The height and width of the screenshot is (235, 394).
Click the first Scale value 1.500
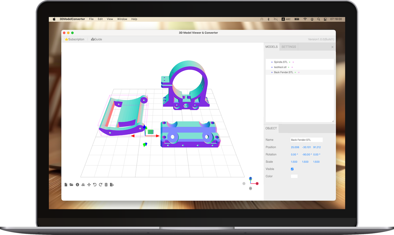[x=294, y=162]
